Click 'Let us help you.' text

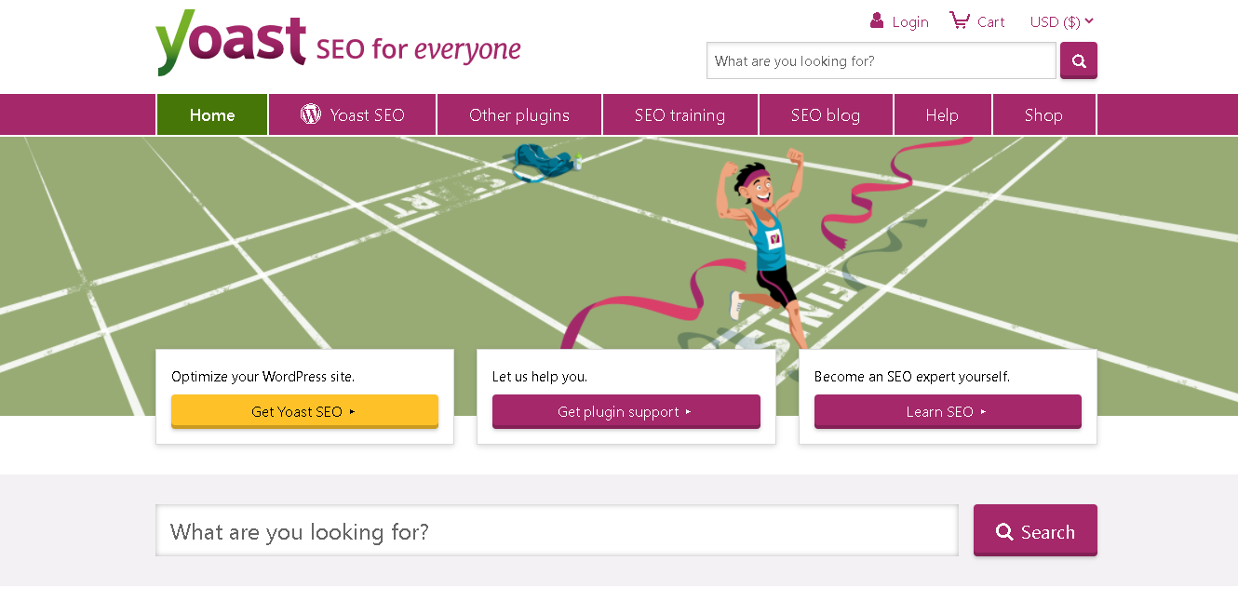pos(540,377)
